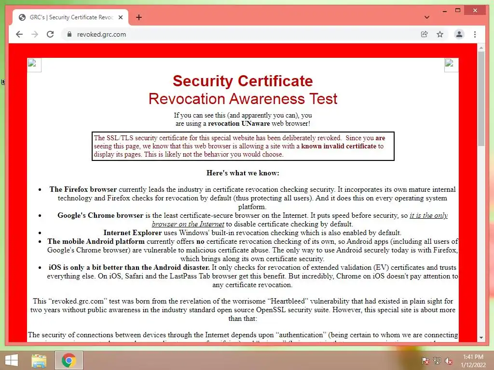Open the Action Center flag tray icon
This screenshot has height=370, width=494.
pos(425,361)
